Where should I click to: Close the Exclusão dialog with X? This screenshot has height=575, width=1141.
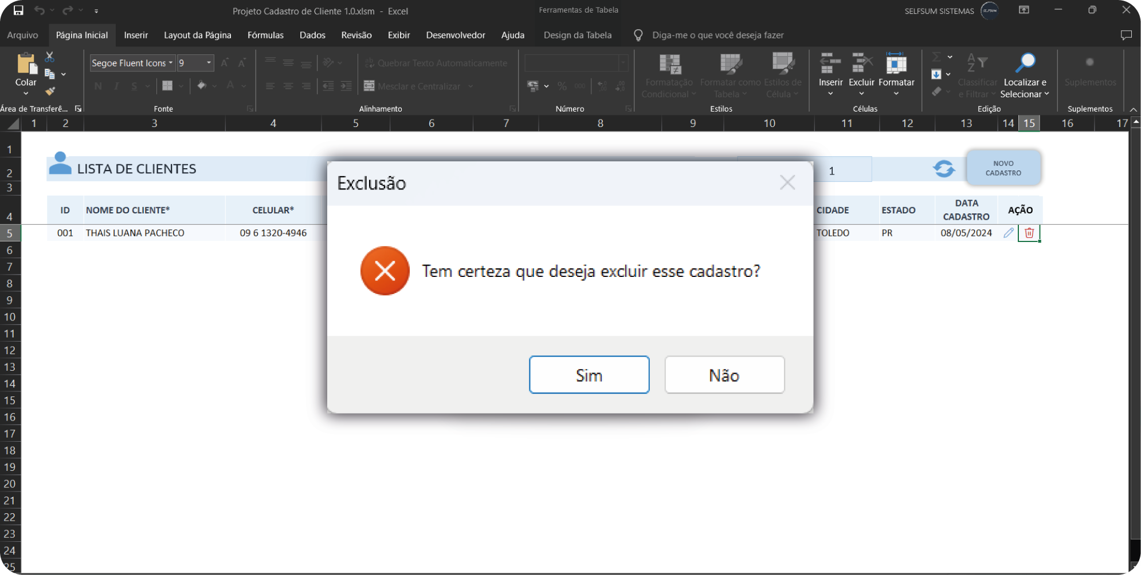(x=787, y=183)
